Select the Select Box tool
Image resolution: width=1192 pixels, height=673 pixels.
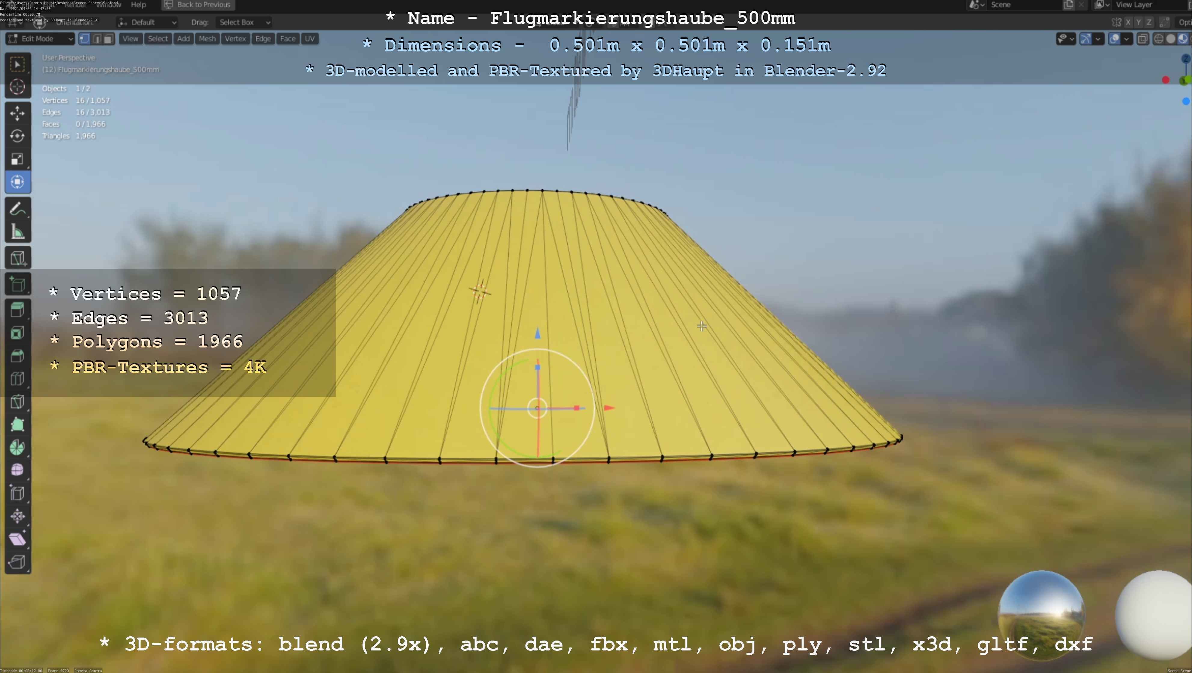point(17,64)
